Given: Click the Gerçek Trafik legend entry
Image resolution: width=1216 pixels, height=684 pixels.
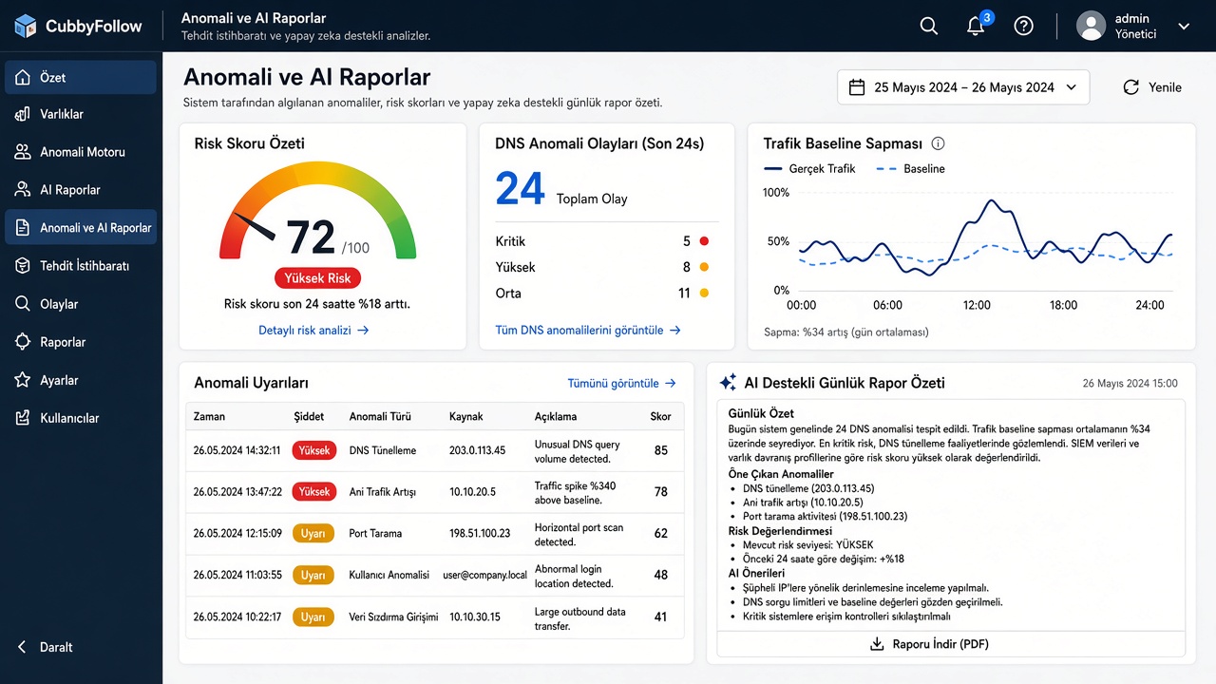Looking at the screenshot, I should (809, 169).
